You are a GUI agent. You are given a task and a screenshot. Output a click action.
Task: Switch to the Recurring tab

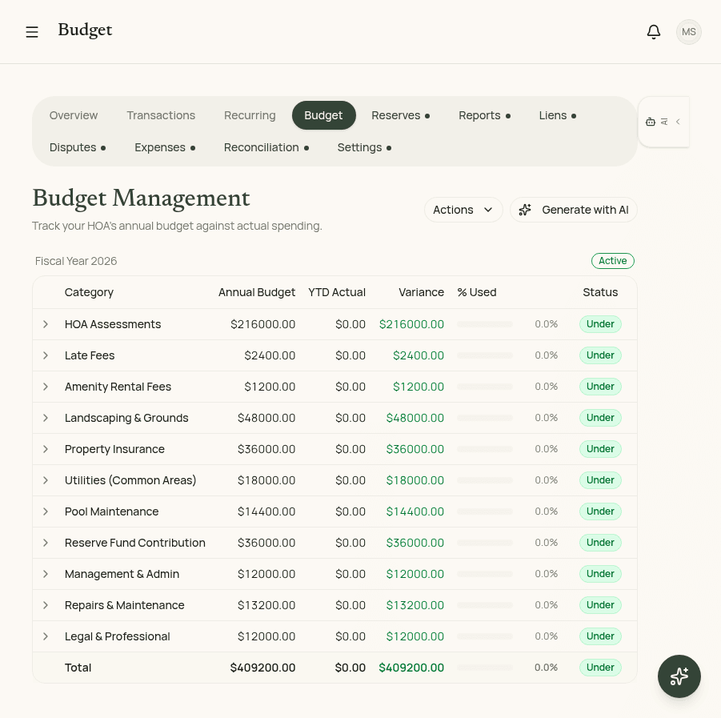coord(250,115)
